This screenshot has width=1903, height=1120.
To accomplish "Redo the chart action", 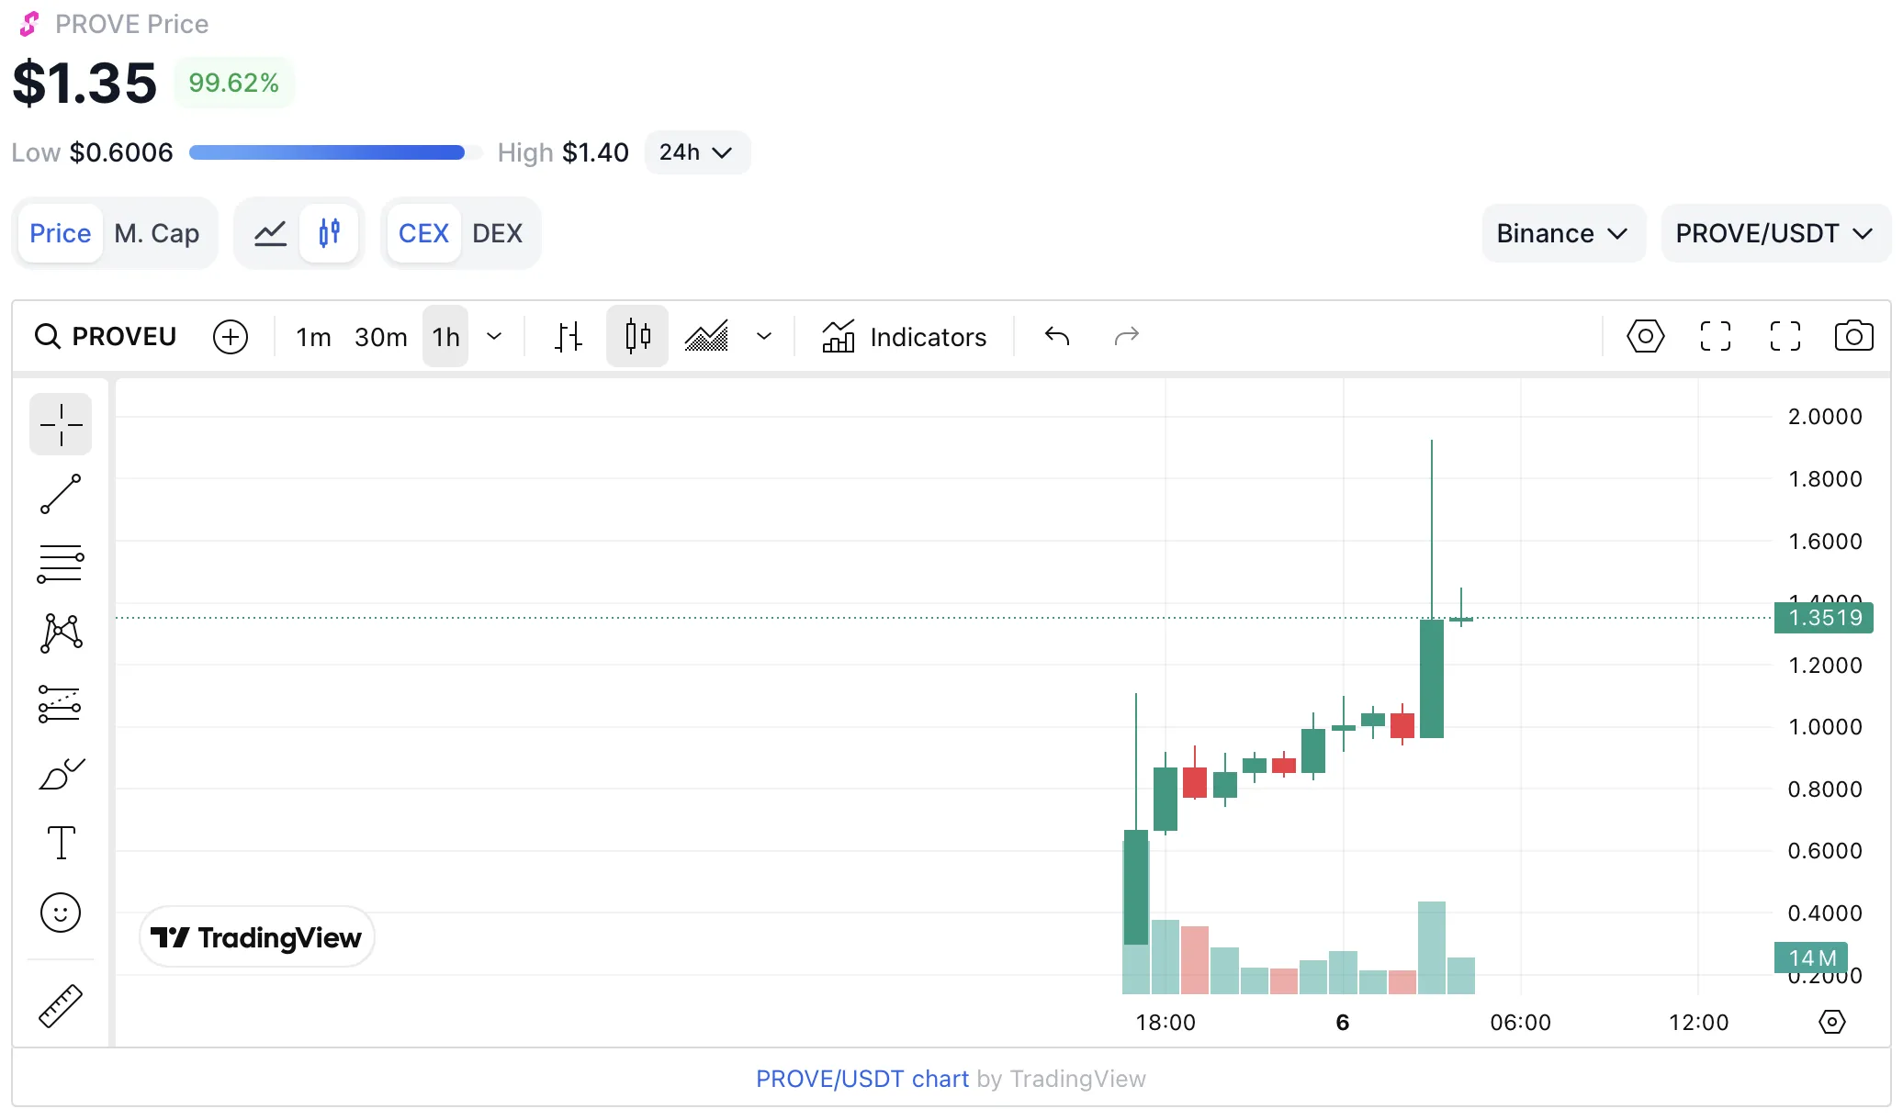I will 1127,337.
